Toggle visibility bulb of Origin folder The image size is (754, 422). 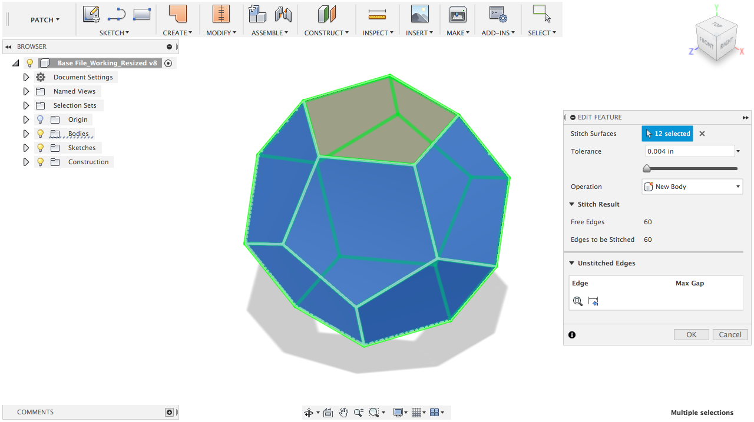click(x=41, y=119)
